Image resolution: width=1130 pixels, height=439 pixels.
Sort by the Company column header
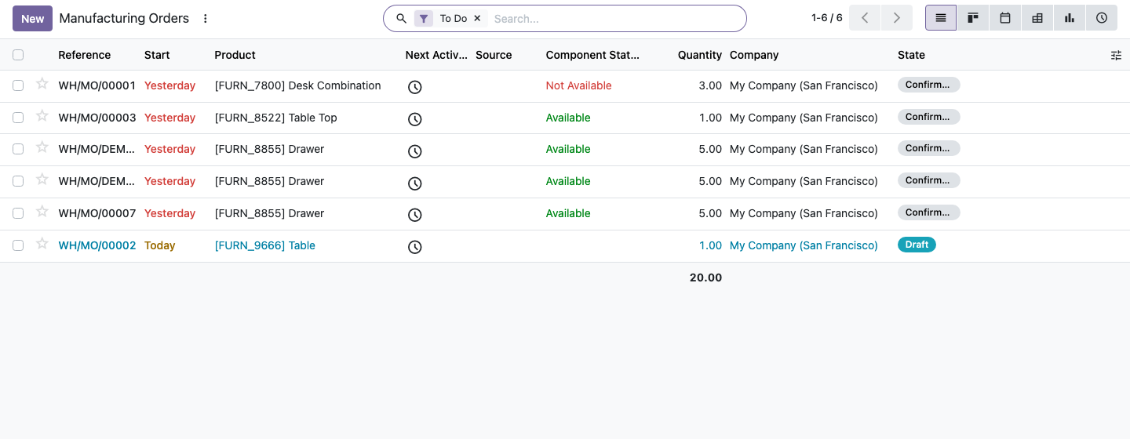[x=754, y=55]
